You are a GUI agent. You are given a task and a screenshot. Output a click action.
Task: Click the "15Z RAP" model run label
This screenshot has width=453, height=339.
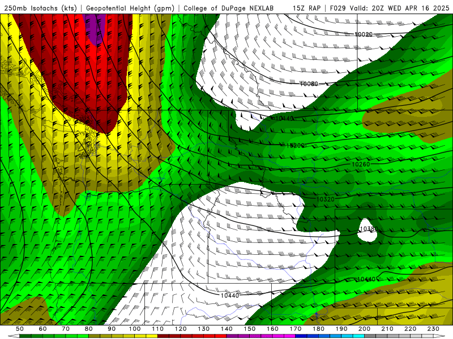tap(306, 8)
